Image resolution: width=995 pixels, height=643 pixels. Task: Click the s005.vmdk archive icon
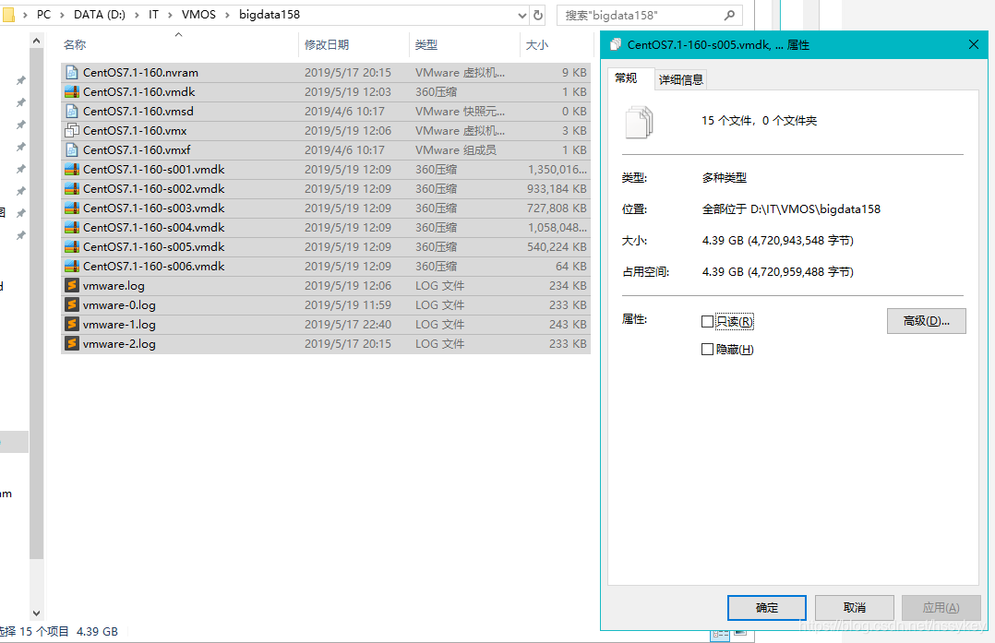point(72,246)
